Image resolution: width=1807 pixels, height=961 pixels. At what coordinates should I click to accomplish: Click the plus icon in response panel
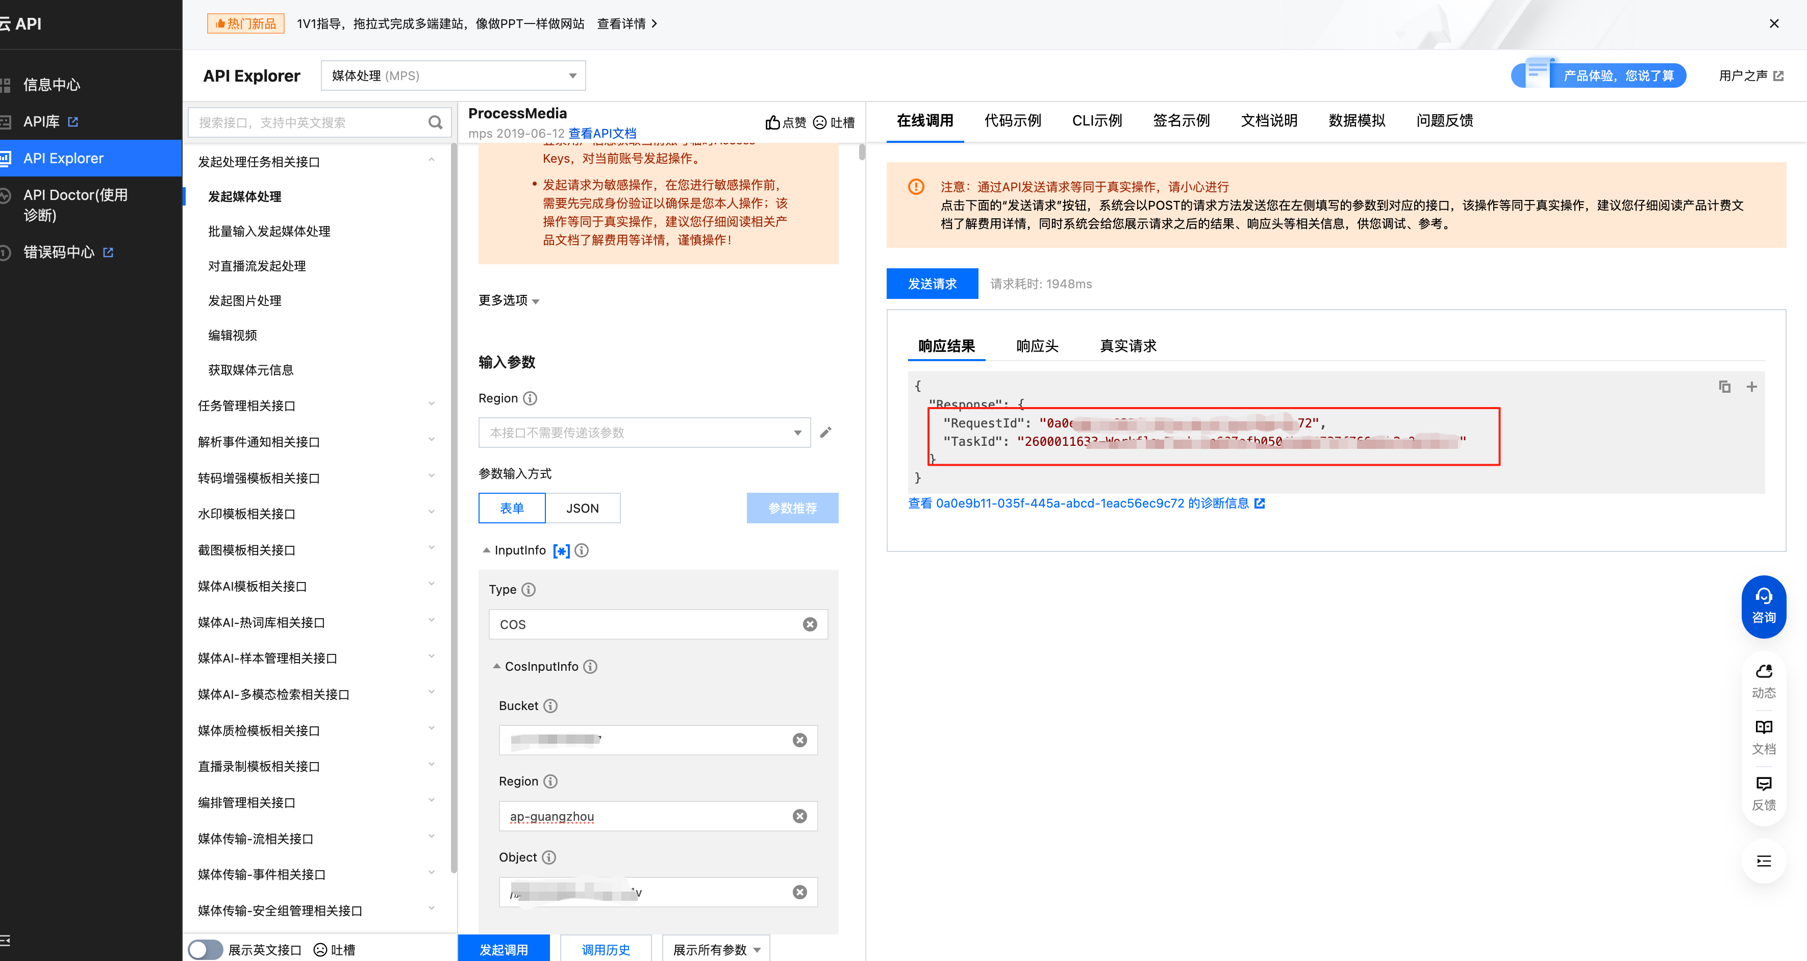(x=1751, y=387)
